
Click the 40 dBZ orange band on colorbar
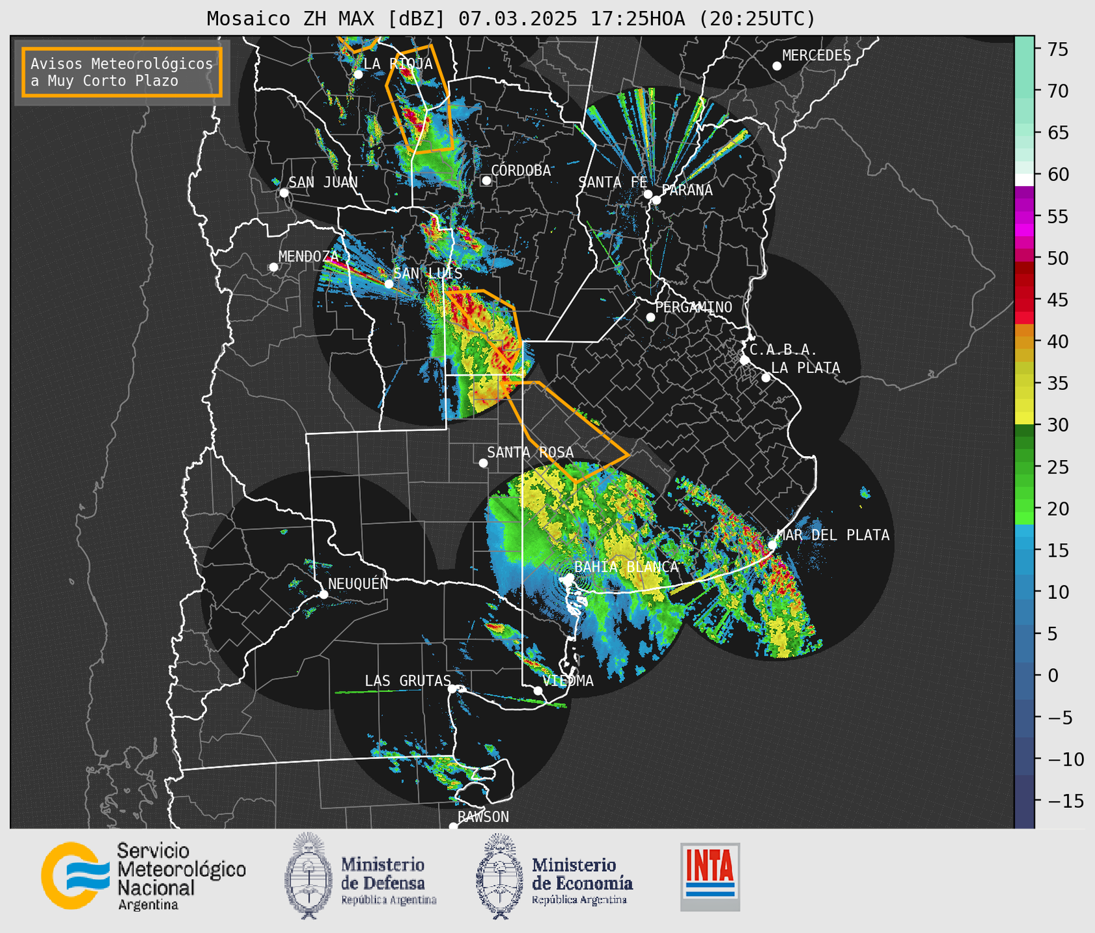1024,342
